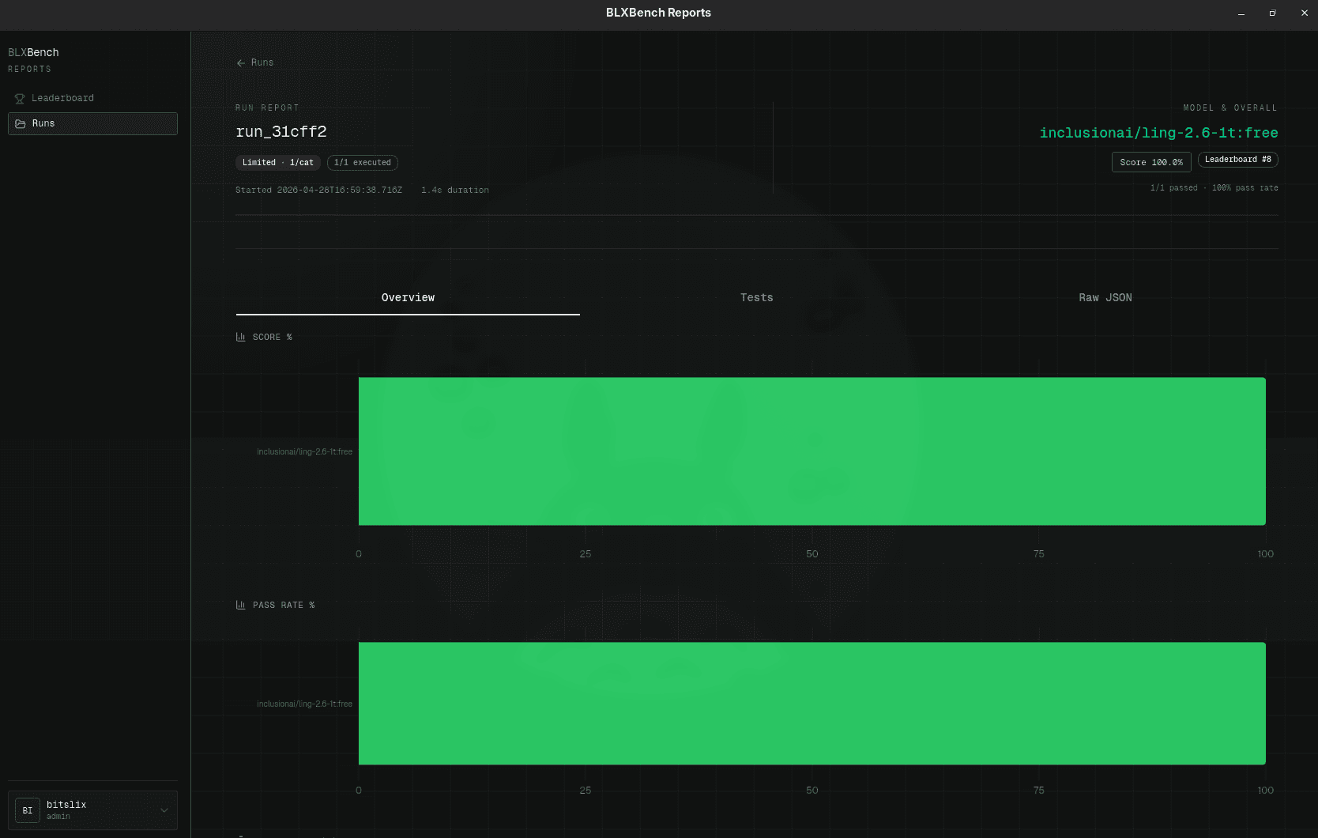Click the model name inclusionai/ling-2.6-1t:free heading
This screenshot has width=1318, height=838.
tap(1158, 133)
